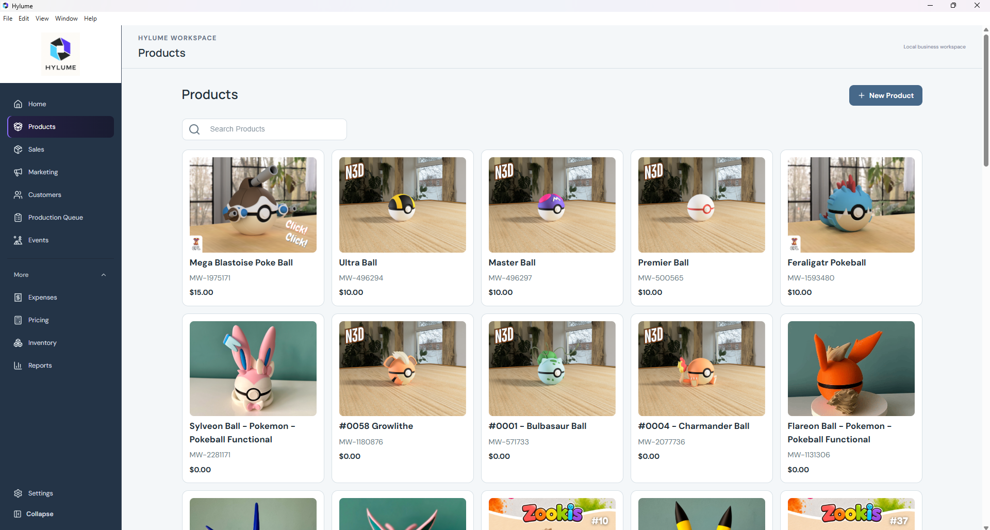This screenshot has height=530, width=990.
Task: Click the Pricing calculator icon
Action: coord(18,320)
